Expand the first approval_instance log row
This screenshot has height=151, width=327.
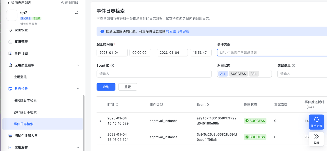pyautogui.click(x=101, y=121)
